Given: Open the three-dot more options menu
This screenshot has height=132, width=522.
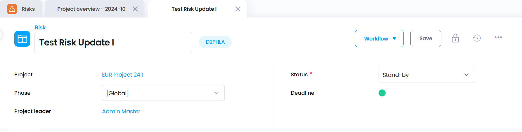Looking at the screenshot, I should point(498,37).
